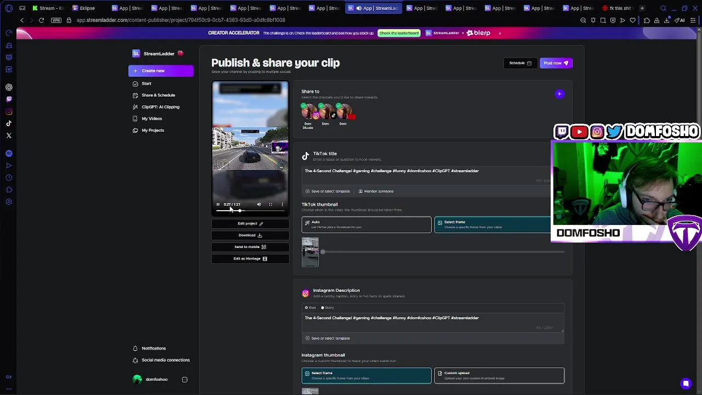Click the heart bookmark icon in toolbar
Screen dimensions: 702x395
[x=632, y=20]
